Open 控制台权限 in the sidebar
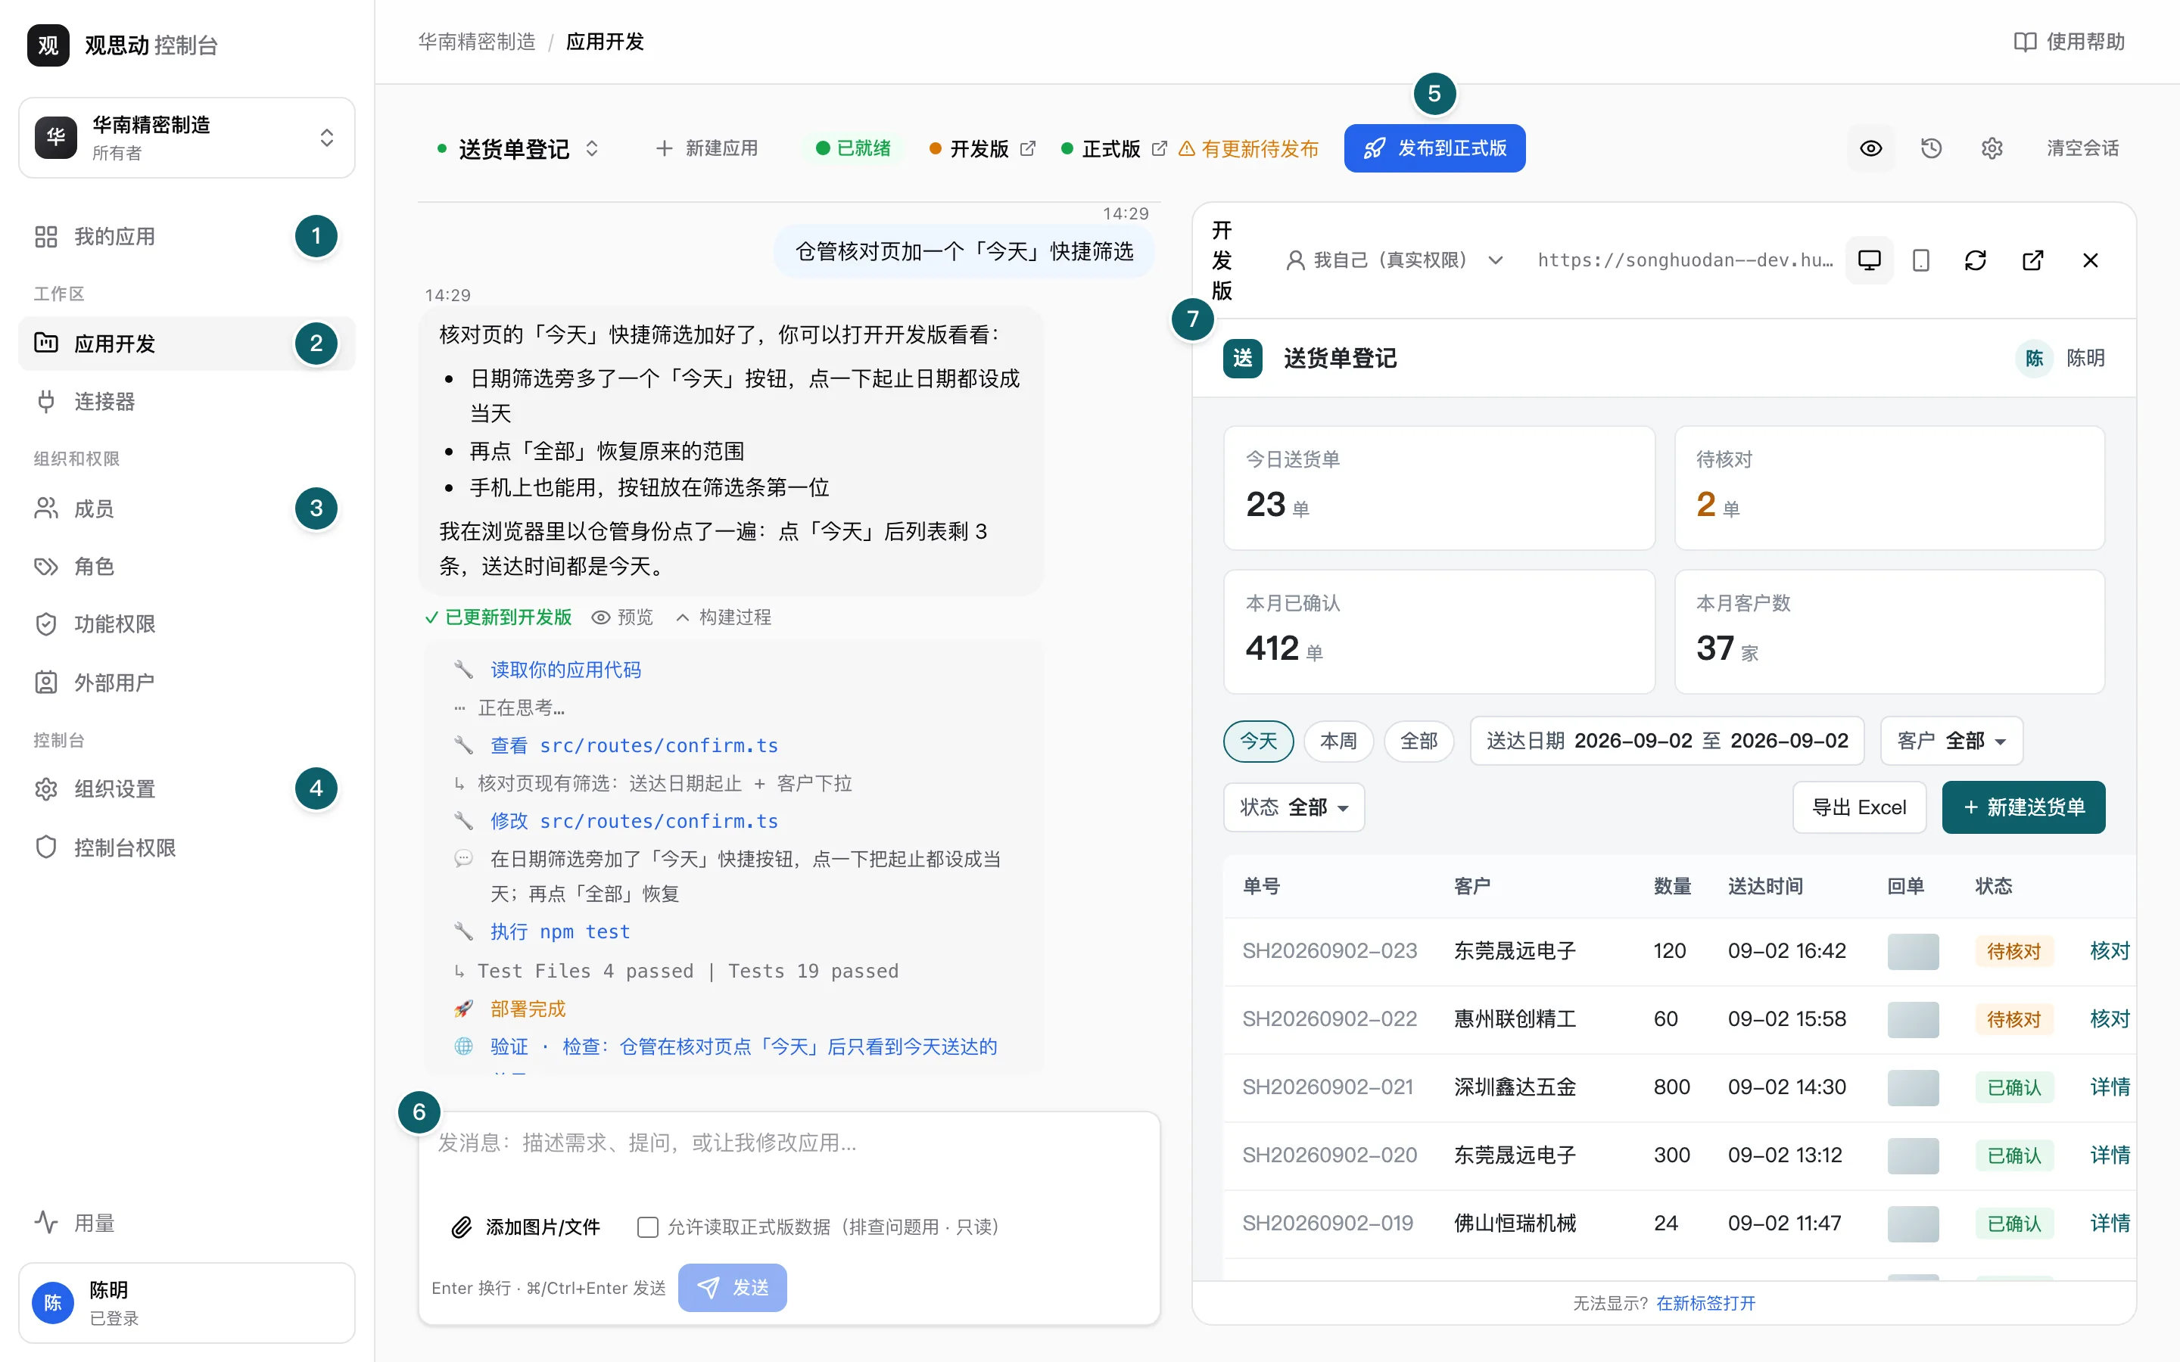 coord(186,847)
